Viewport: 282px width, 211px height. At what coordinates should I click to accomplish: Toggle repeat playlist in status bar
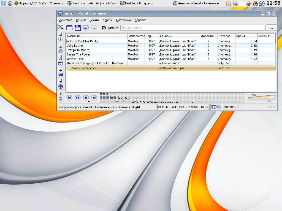(x=213, y=107)
